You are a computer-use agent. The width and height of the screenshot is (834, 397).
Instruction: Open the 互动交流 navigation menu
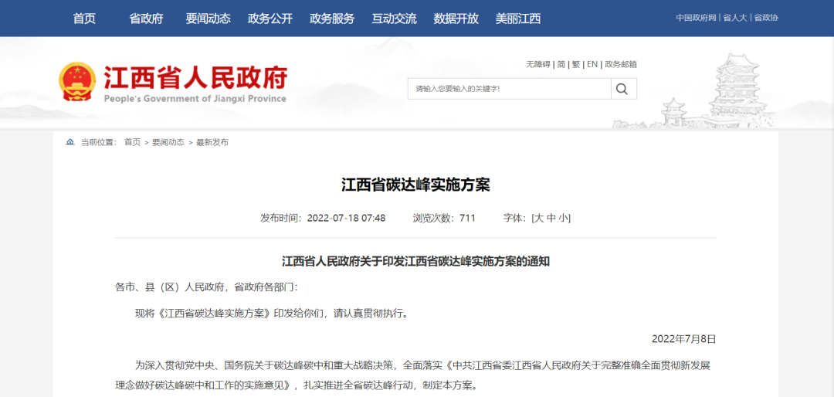click(394, 19)
